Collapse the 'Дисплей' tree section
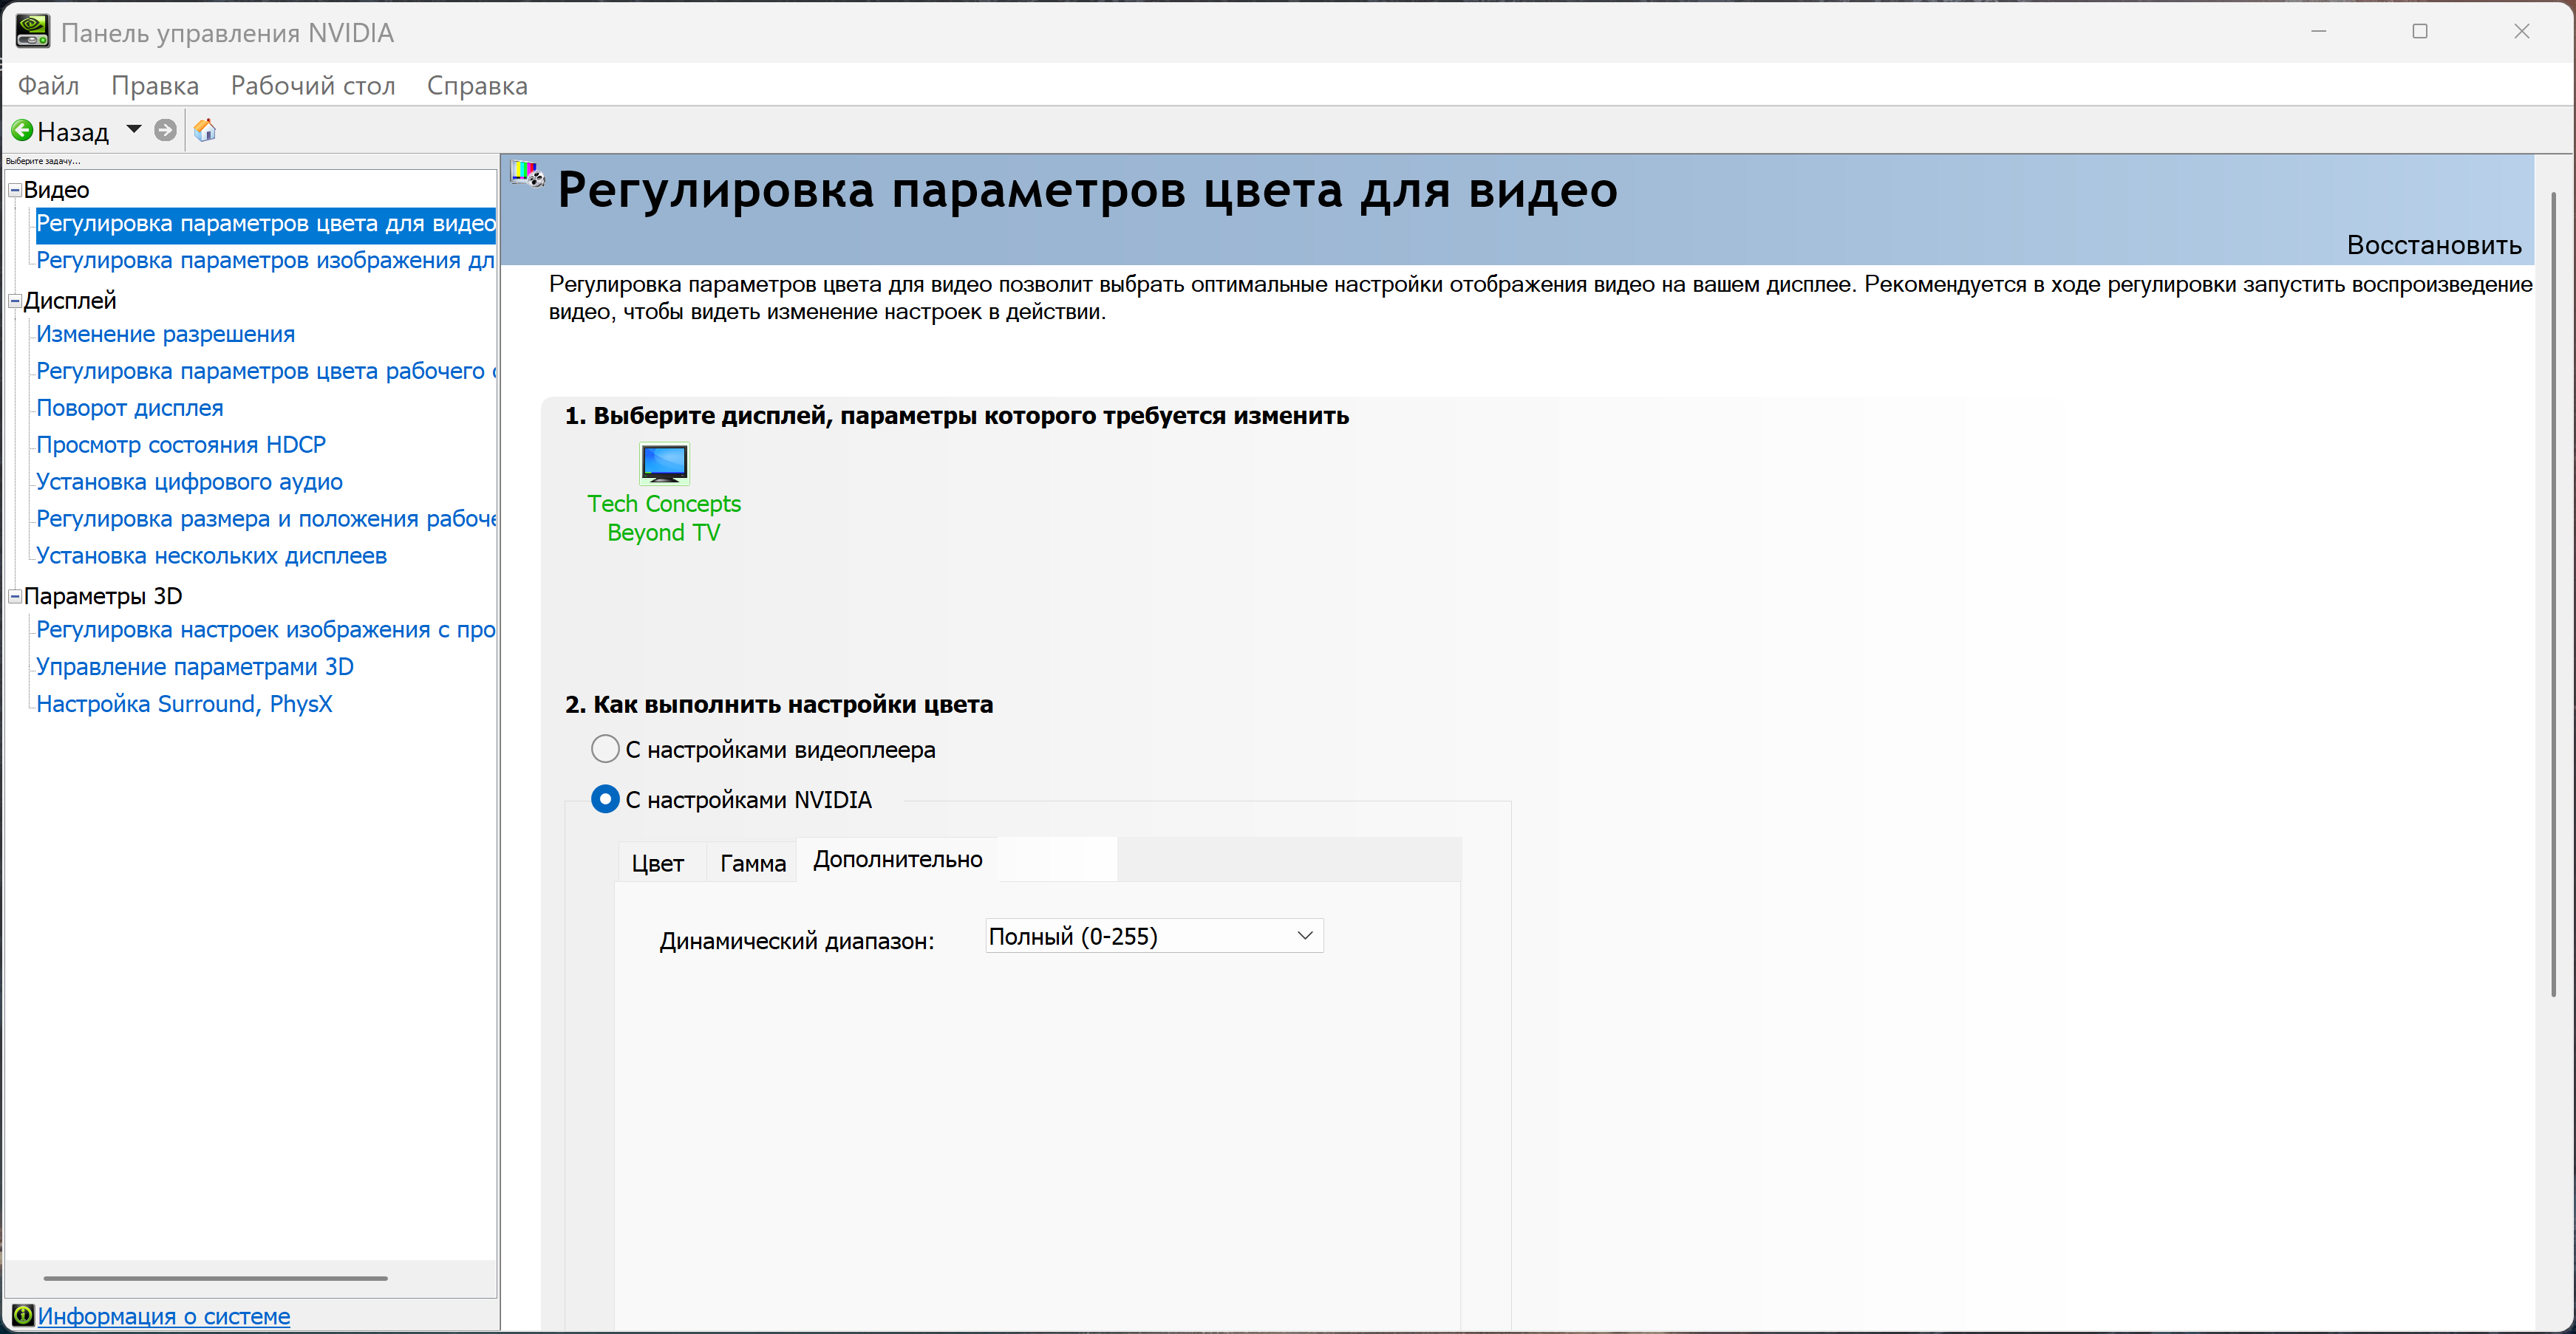2576x1334 pixels. 15,301
